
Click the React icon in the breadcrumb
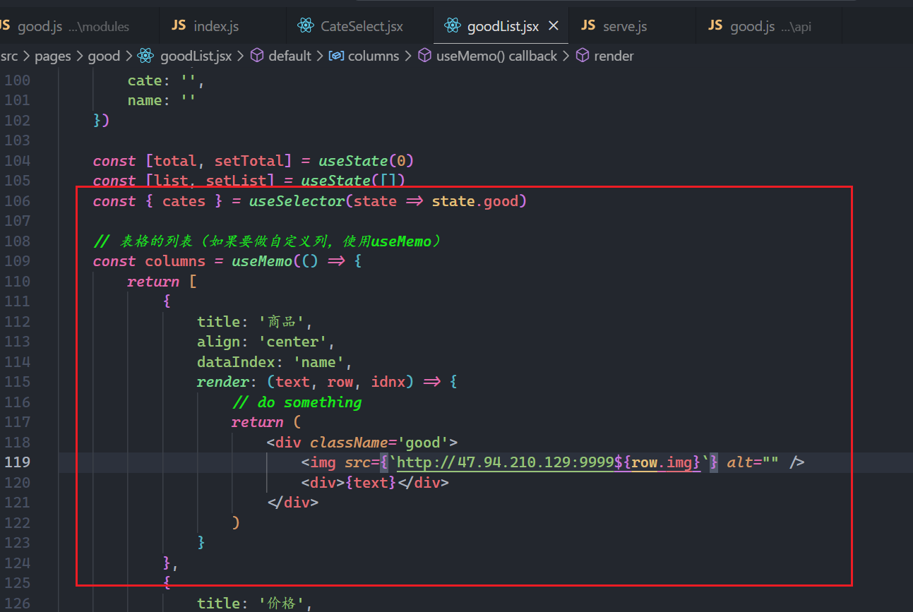pos(145,56)
